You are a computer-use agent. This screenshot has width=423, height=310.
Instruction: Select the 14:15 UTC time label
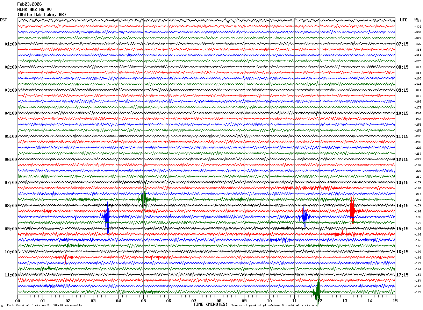click(x=402, y=206)
